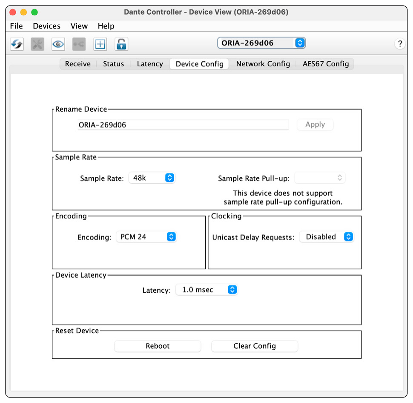The image size is (413, 403).
Task: Open the Unicast Delay Requests Disabled dropdown
Action: click(326, 237)
